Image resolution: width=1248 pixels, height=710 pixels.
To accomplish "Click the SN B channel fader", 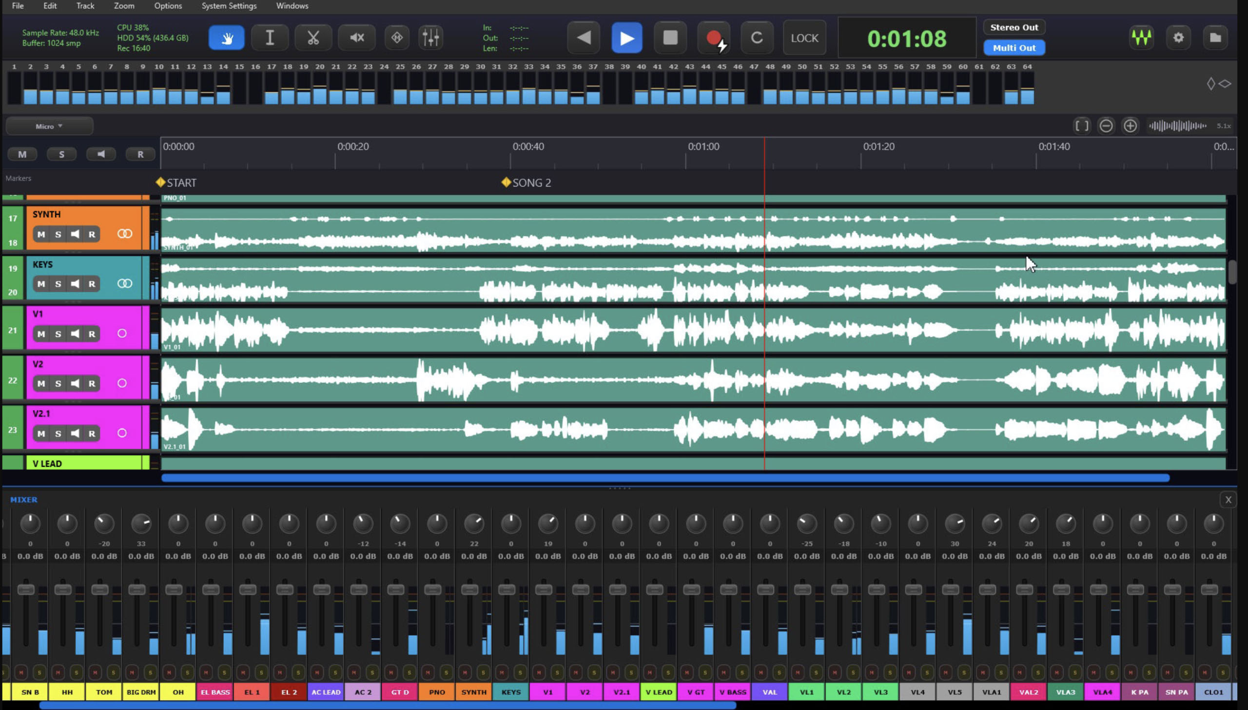I will pyautogui.click(x=26, y=590).
